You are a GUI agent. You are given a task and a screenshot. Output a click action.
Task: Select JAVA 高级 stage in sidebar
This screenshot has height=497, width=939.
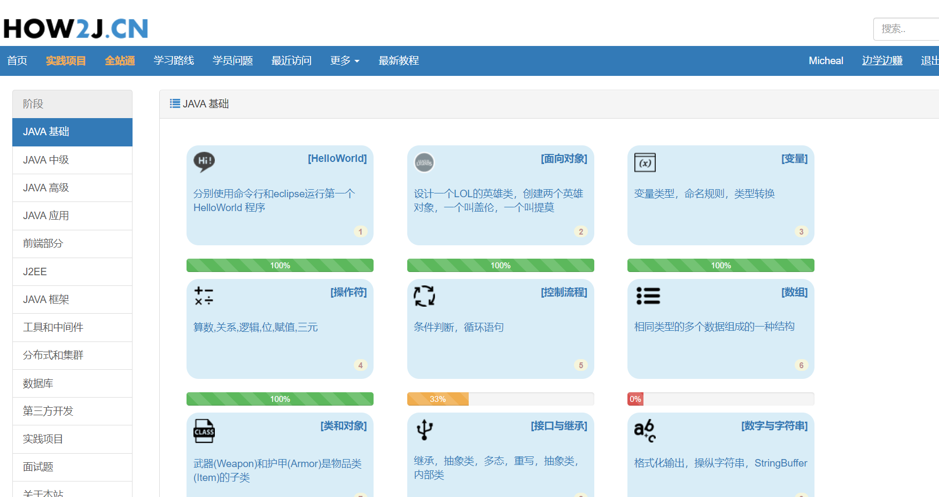point(72,188)
